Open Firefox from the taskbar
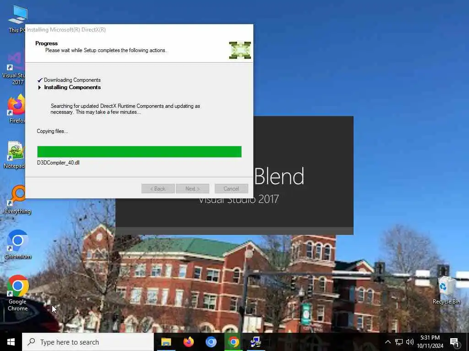This screenshot has height=351, width=469. click(188, 342)
